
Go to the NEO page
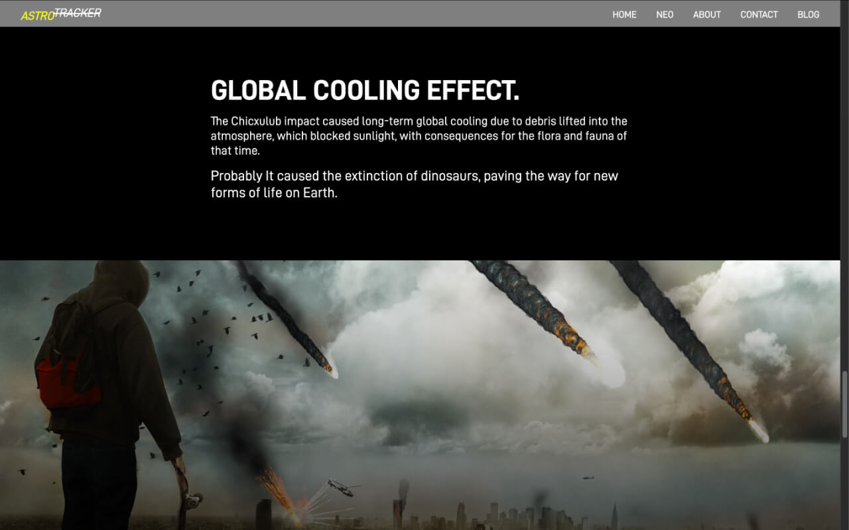pyautogui.click(x=665, y=15)
